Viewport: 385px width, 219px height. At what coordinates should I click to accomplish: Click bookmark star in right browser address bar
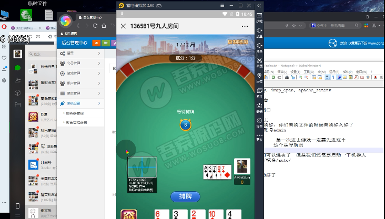[293, 26]
